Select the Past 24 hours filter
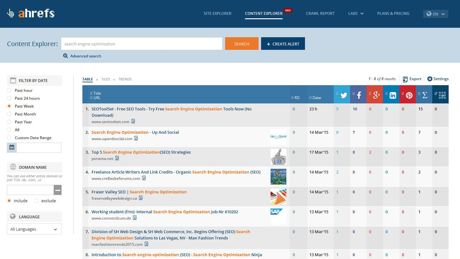Viewport: 460px width, 259px height. tap(9, 98)
